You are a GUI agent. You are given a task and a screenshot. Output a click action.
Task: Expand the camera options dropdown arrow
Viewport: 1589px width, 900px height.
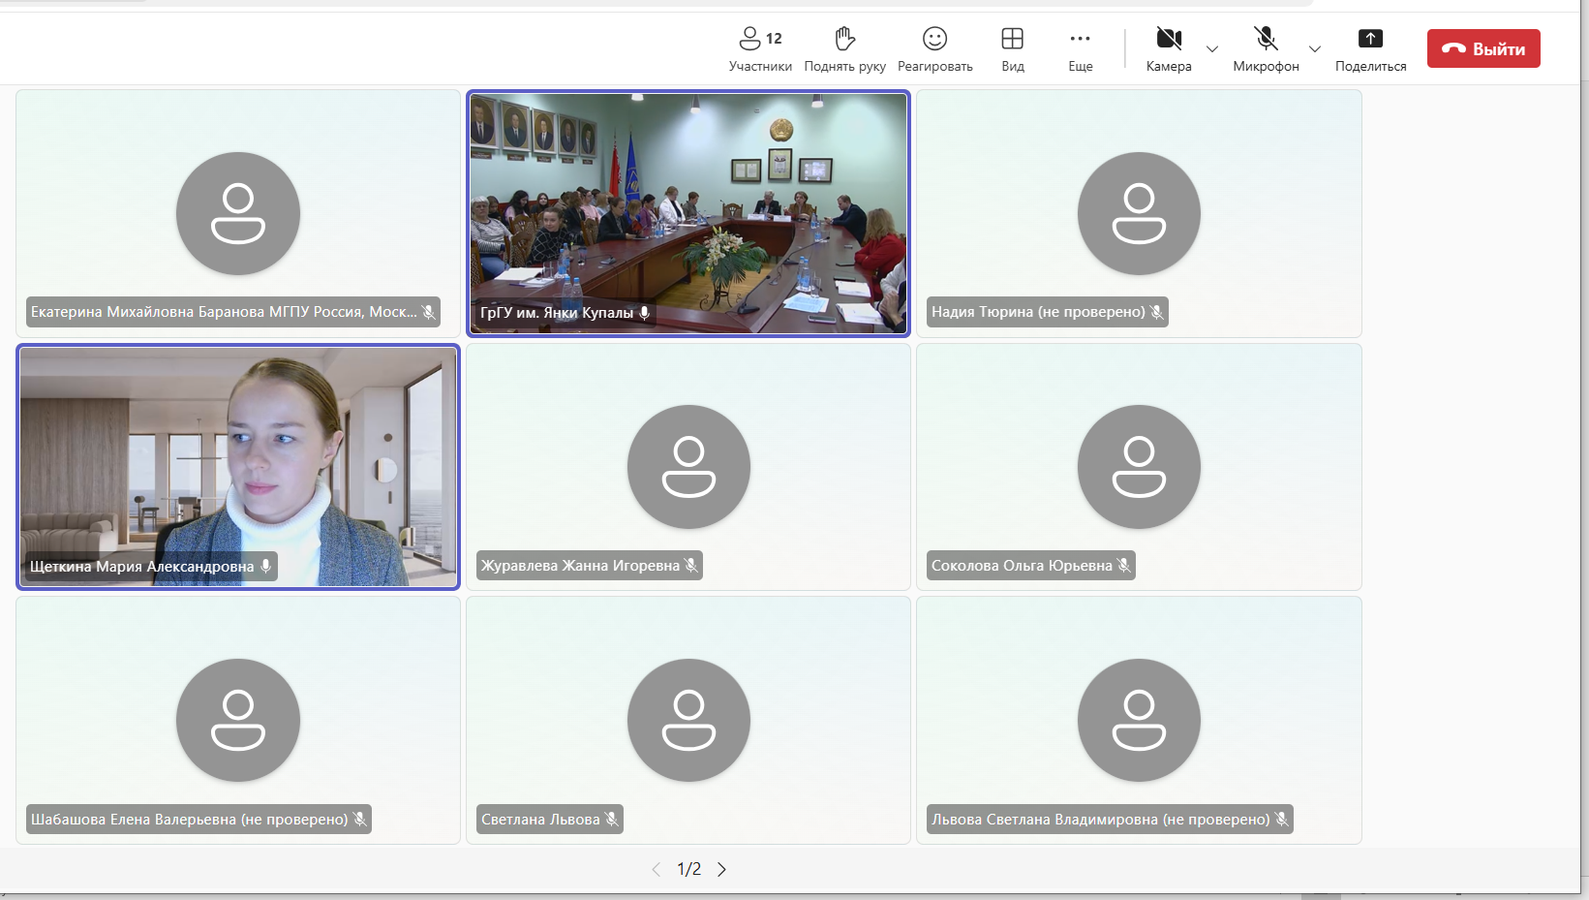click(x=1212, y=49)
